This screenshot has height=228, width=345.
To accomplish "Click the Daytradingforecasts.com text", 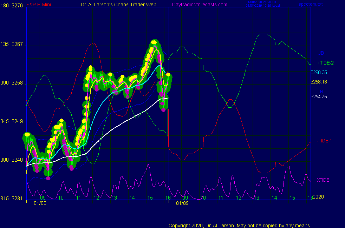I will pyautogui.click(x=200, y=5).
